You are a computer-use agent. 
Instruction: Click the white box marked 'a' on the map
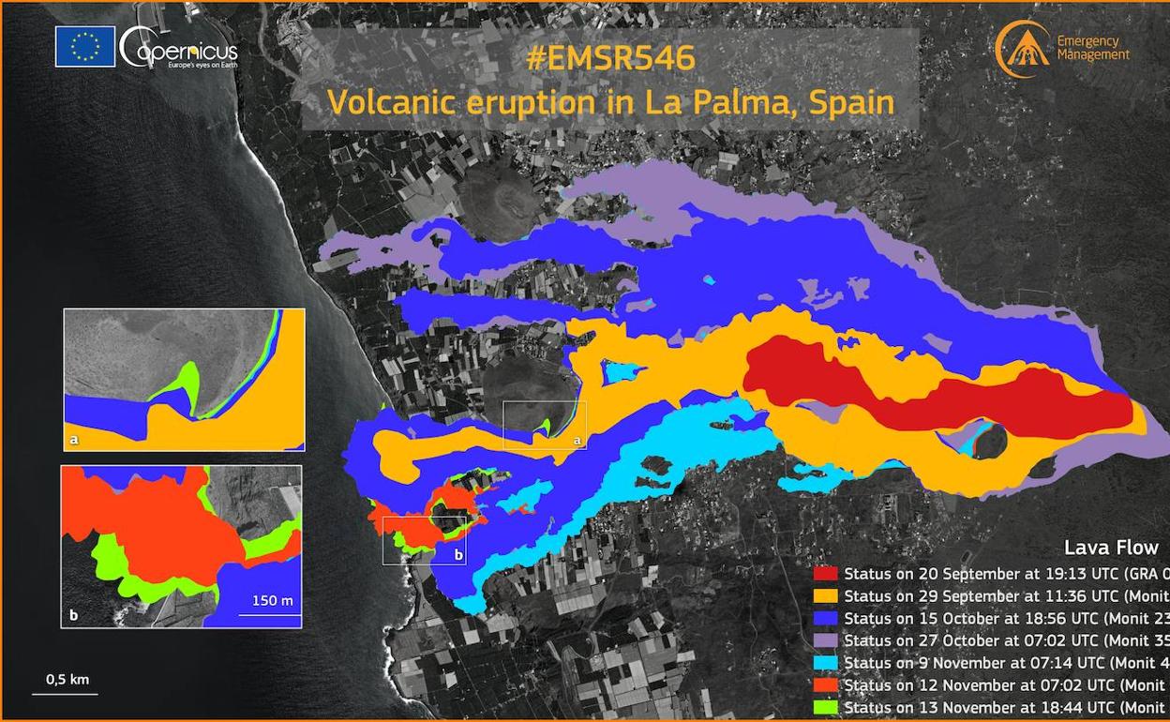545,425
